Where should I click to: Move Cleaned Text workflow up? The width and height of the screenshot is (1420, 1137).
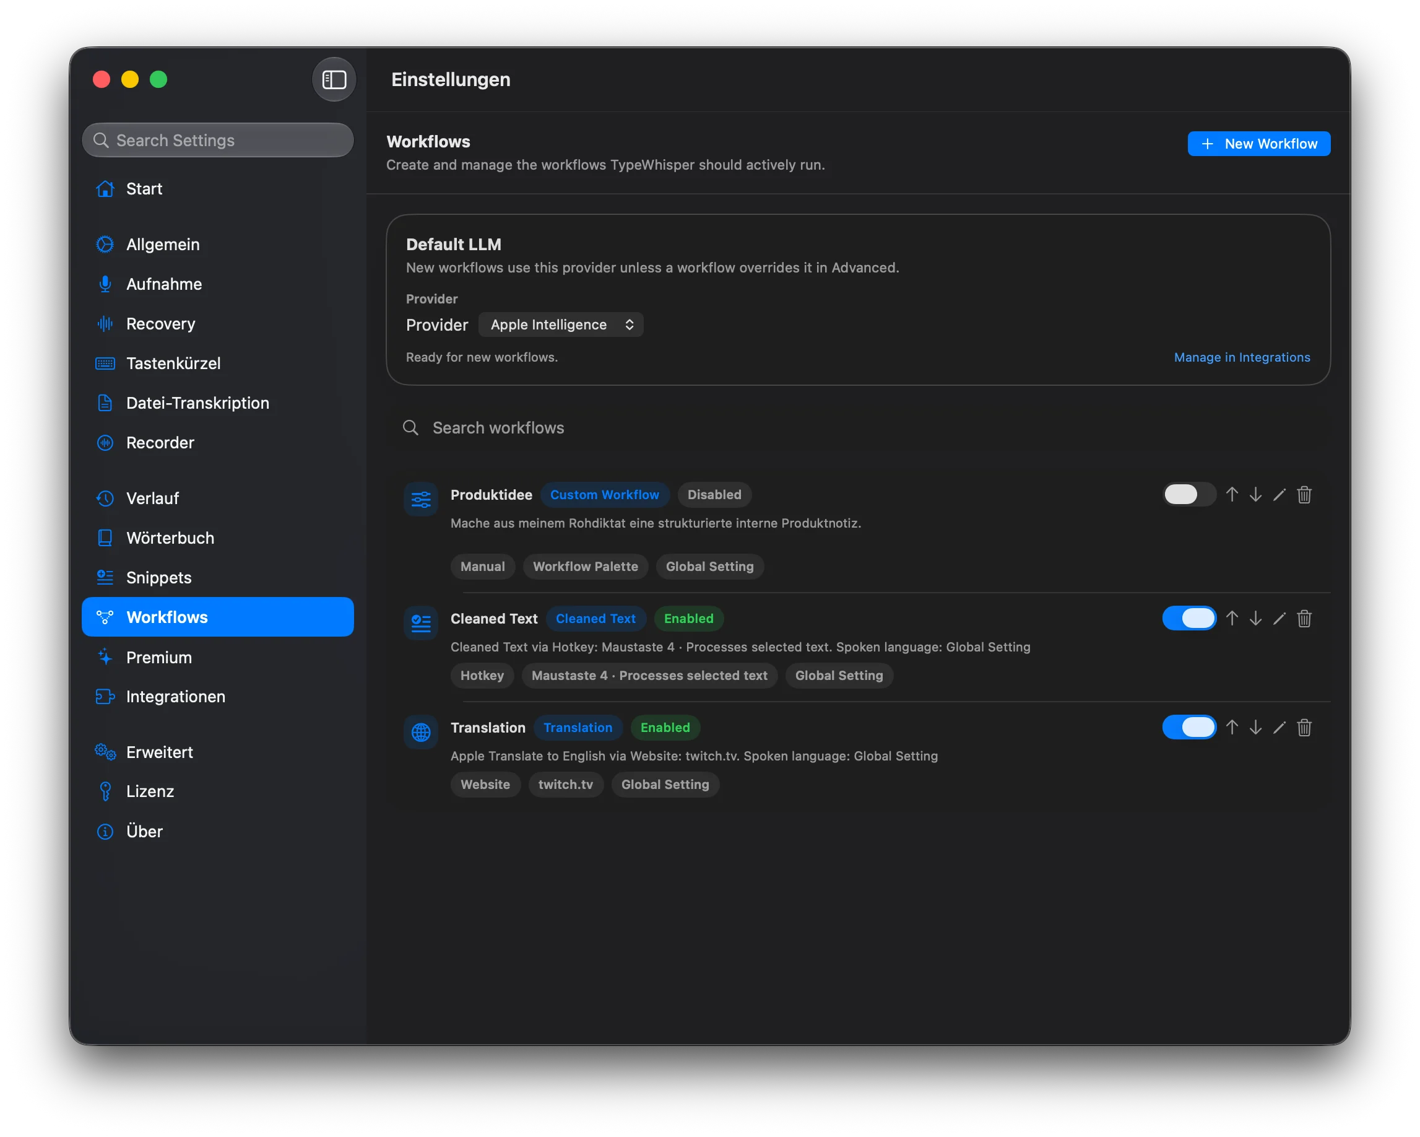(x=1232, y=619)
